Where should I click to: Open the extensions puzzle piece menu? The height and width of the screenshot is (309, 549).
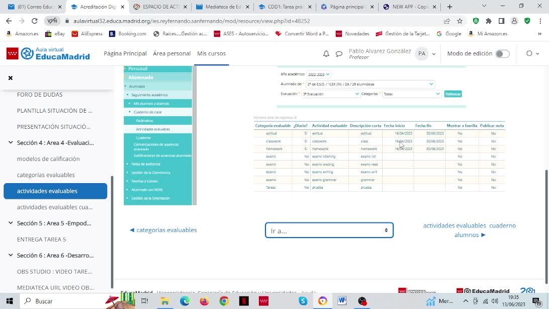pyautogui.click(x=489, y=21)
